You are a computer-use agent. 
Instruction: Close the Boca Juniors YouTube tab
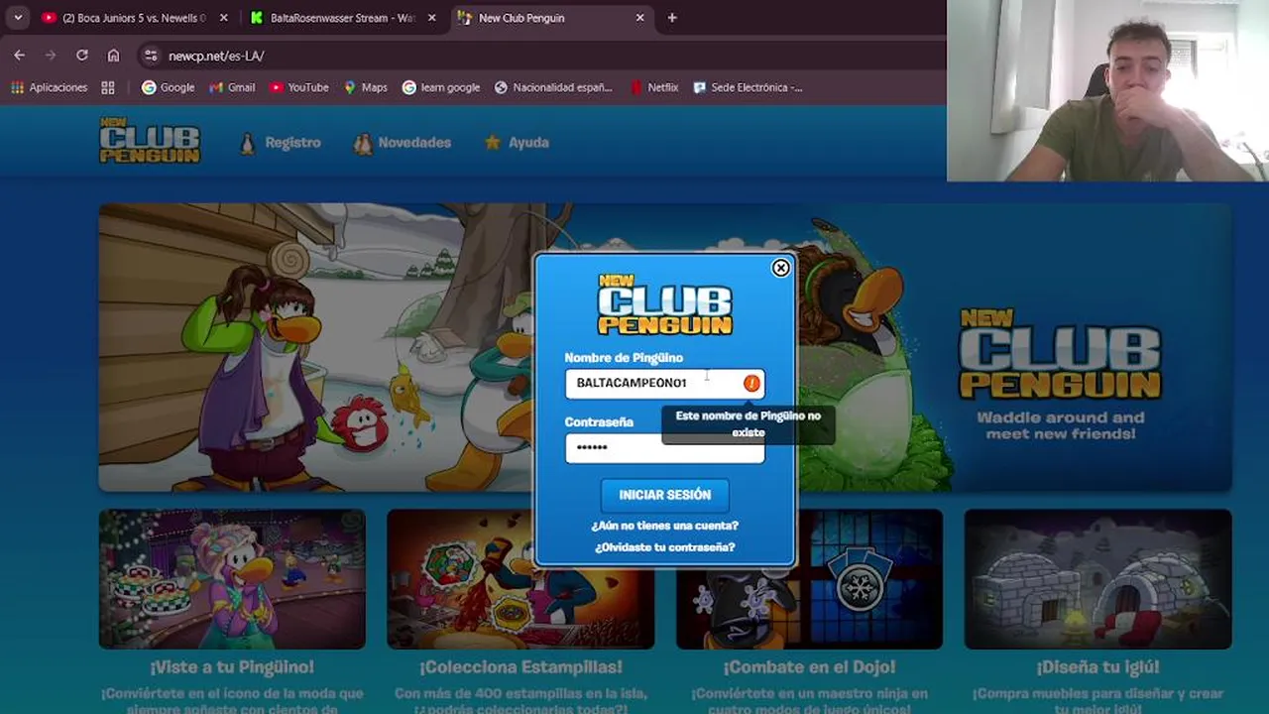click(x=223, y=18)
